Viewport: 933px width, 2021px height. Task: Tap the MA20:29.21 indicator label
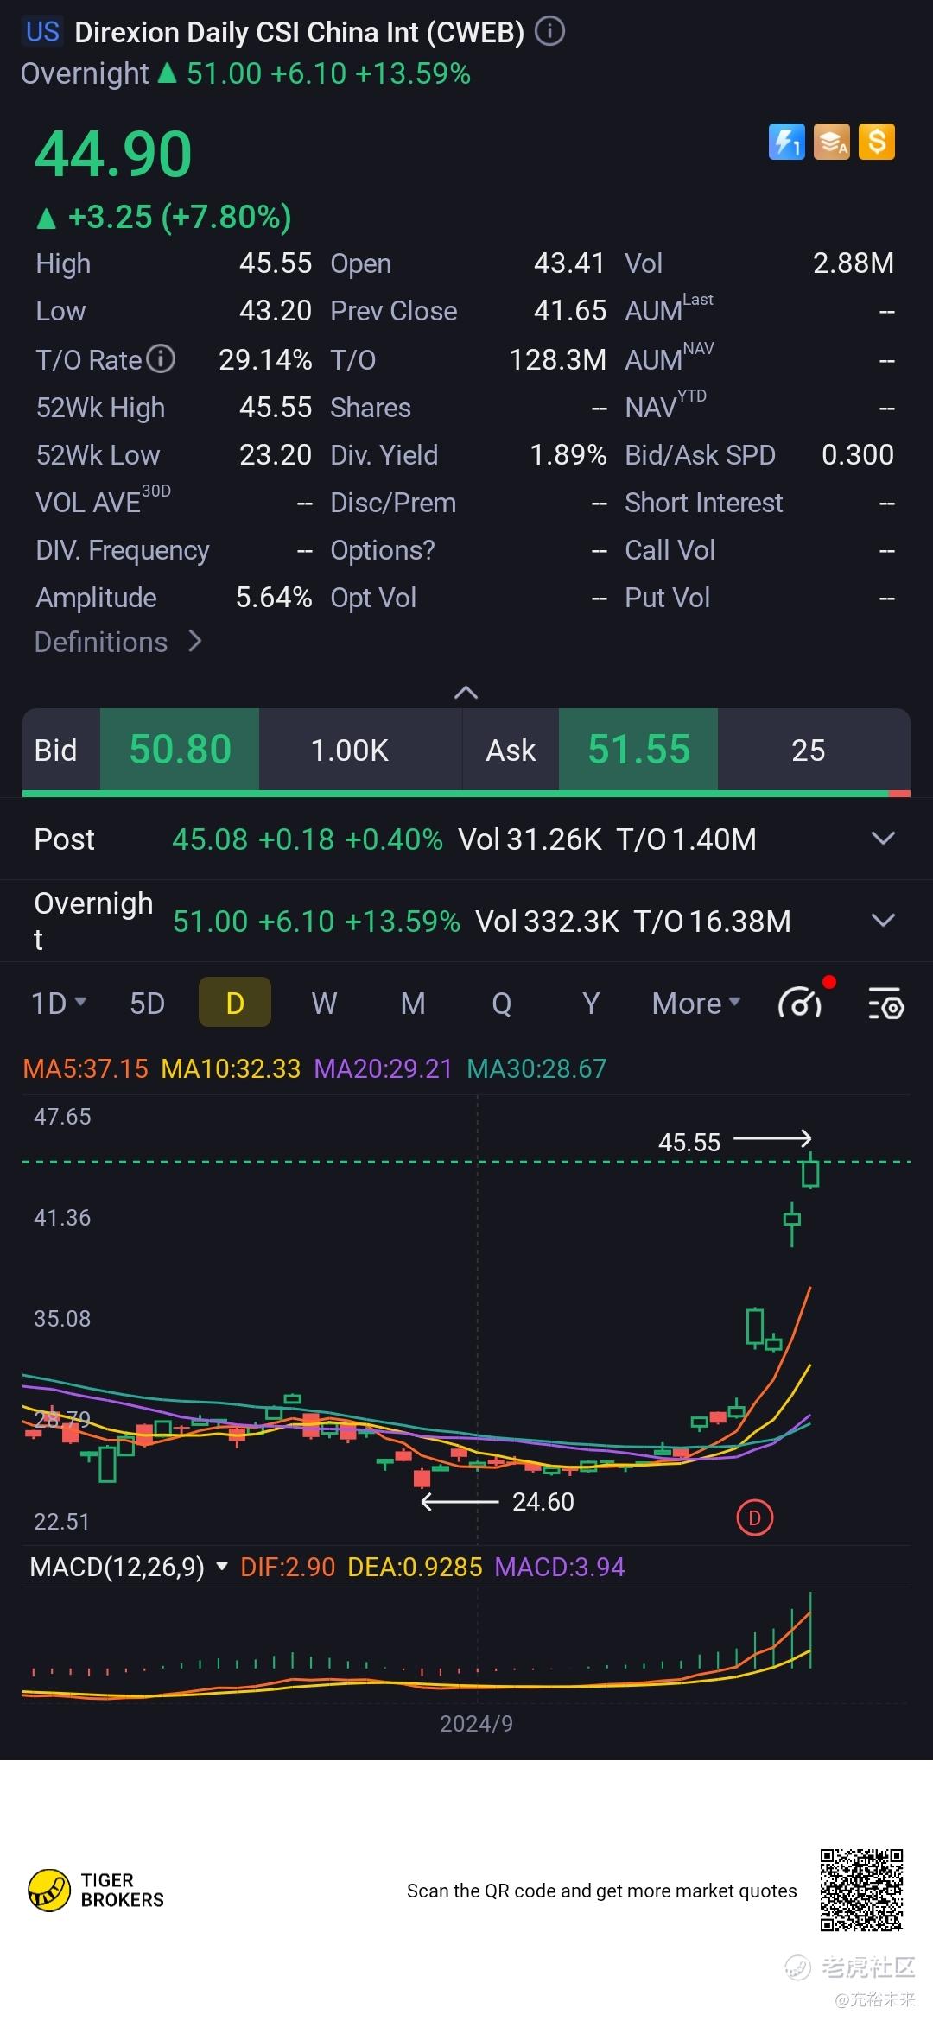[x=383, y=1068]
